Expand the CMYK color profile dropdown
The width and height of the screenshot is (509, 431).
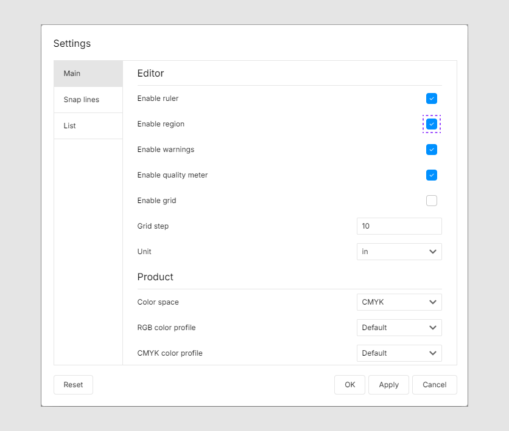pos(399,353)
